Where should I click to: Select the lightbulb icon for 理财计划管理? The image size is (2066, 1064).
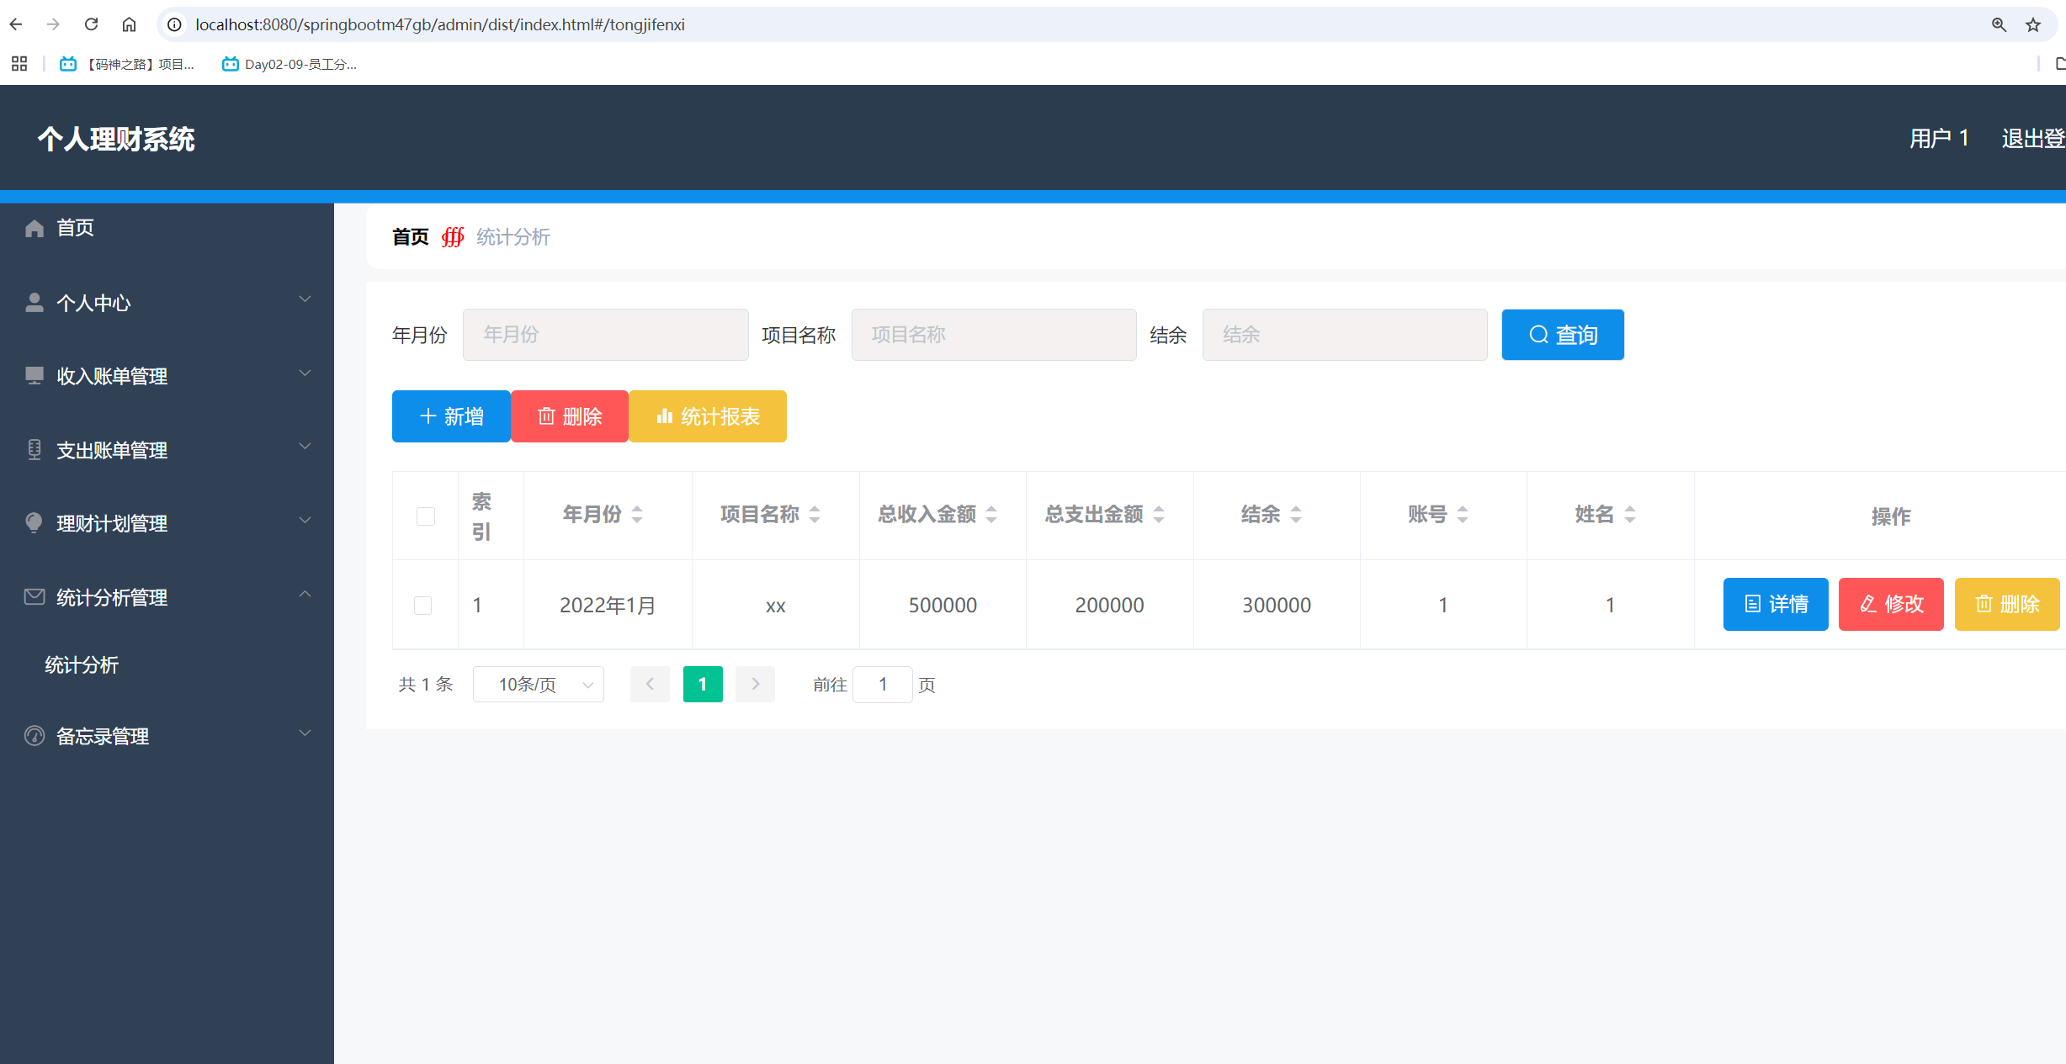coord(35,522)
